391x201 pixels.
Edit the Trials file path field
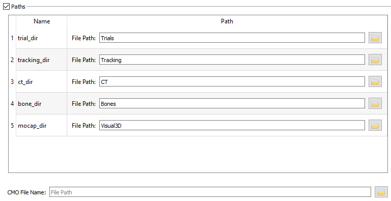point(232,38)
